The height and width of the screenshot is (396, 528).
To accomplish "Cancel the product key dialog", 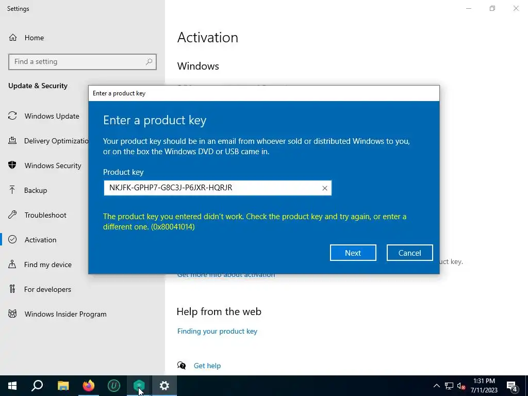I will (x=409, y=253).
